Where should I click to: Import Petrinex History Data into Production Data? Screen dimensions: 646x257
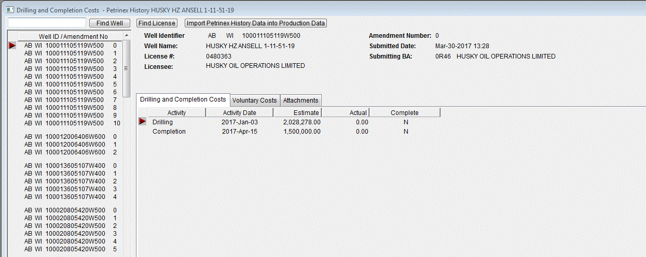256,23
